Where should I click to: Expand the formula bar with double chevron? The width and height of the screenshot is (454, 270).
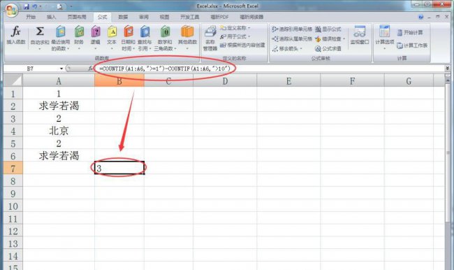[447, 69]
